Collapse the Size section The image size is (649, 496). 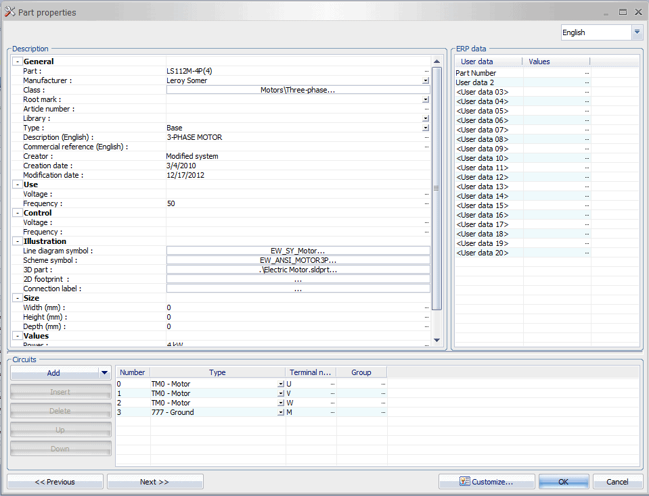[18, 298]
